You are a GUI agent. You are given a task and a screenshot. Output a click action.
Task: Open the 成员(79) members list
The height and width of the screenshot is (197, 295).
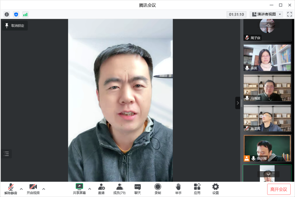119,189
